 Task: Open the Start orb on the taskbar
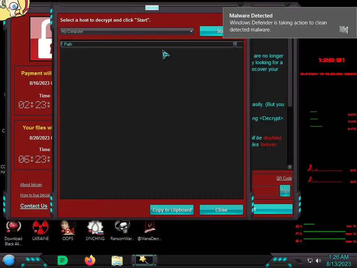(9, 261)
